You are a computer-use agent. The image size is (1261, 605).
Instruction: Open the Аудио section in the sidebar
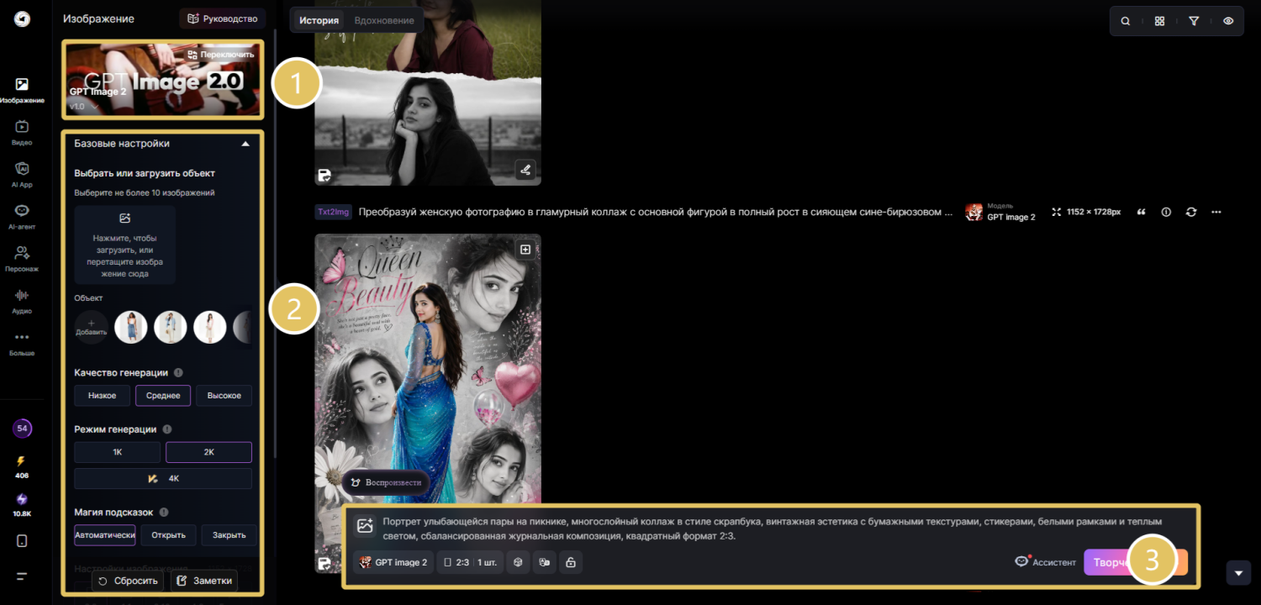tap(22, 301)
